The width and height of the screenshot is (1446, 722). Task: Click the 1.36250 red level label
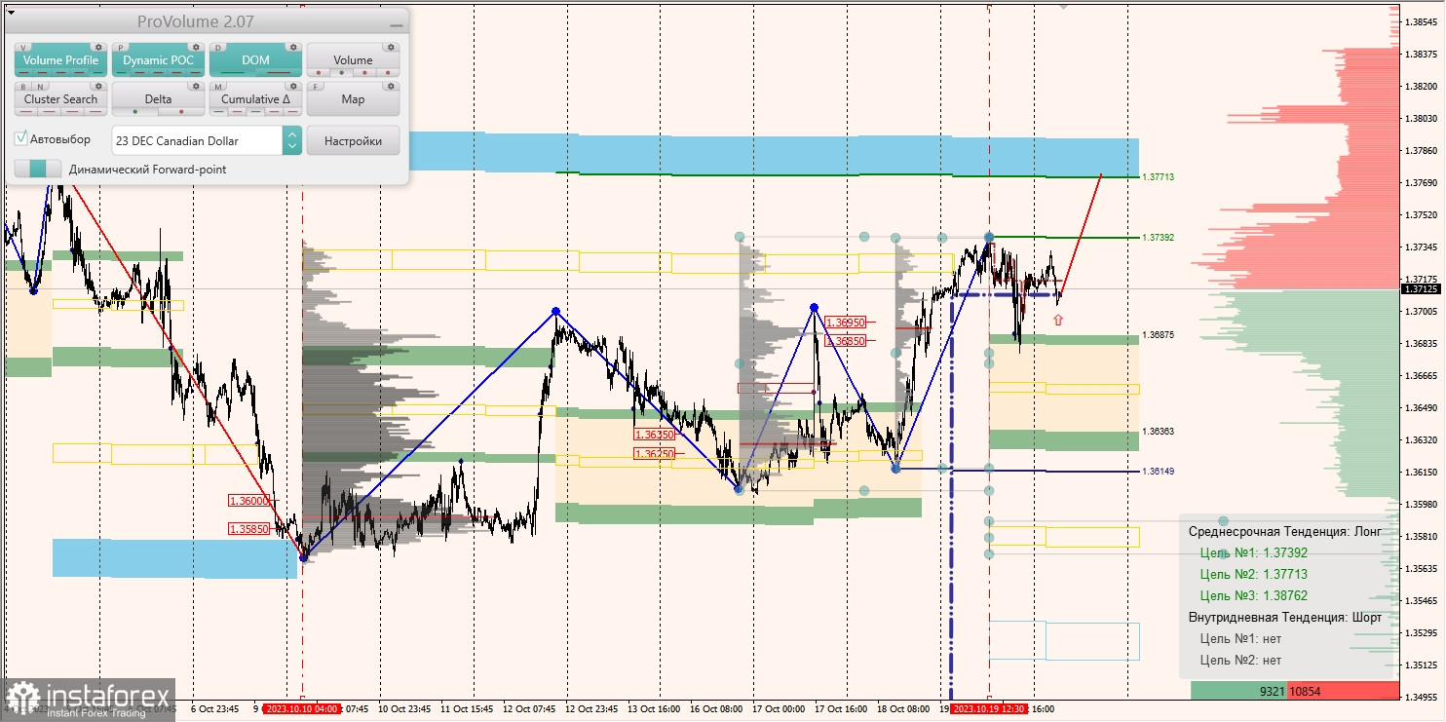(654, 454)
